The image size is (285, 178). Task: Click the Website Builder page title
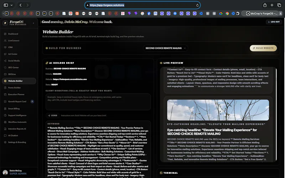58,32
